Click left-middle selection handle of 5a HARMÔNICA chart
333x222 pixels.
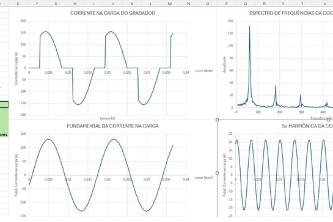point(217,173)
